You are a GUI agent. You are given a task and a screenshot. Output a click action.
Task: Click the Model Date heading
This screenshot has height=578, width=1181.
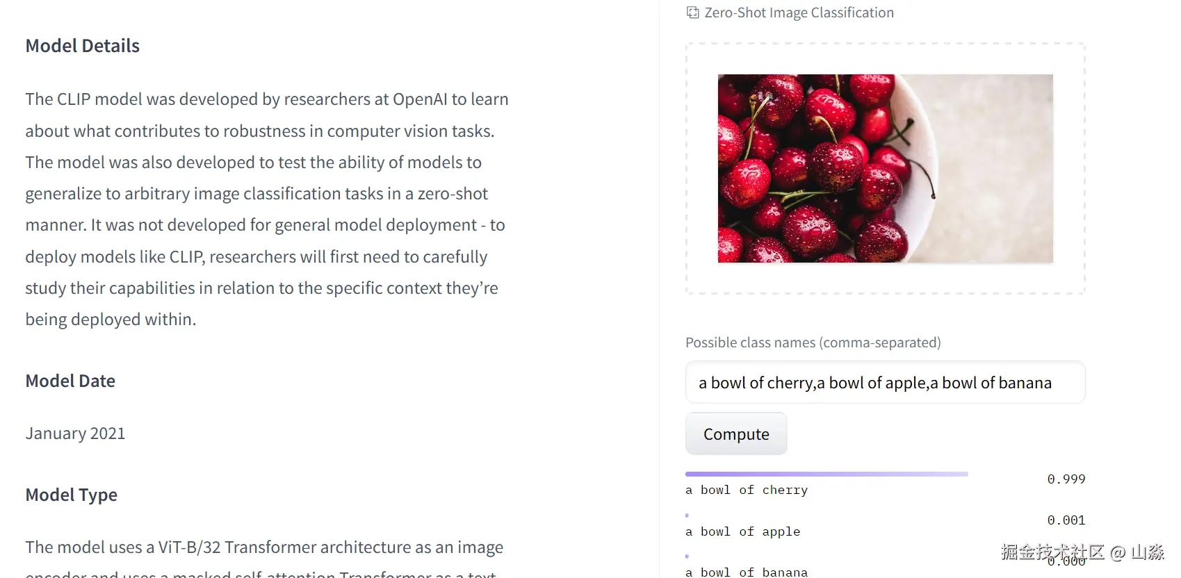[70, 381]
